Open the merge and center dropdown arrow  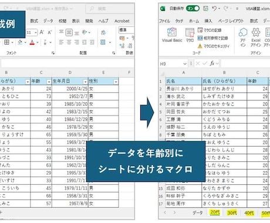[110, 42]
